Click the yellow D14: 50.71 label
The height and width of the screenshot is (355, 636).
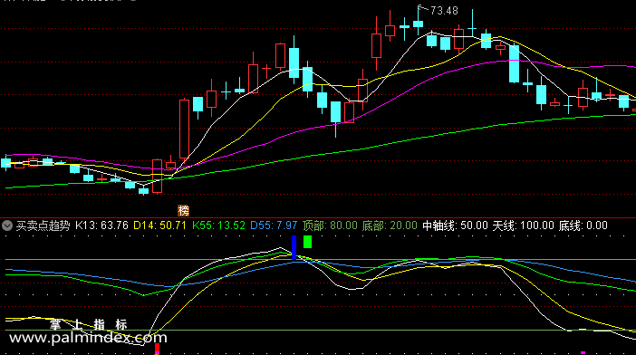(159, 225)
